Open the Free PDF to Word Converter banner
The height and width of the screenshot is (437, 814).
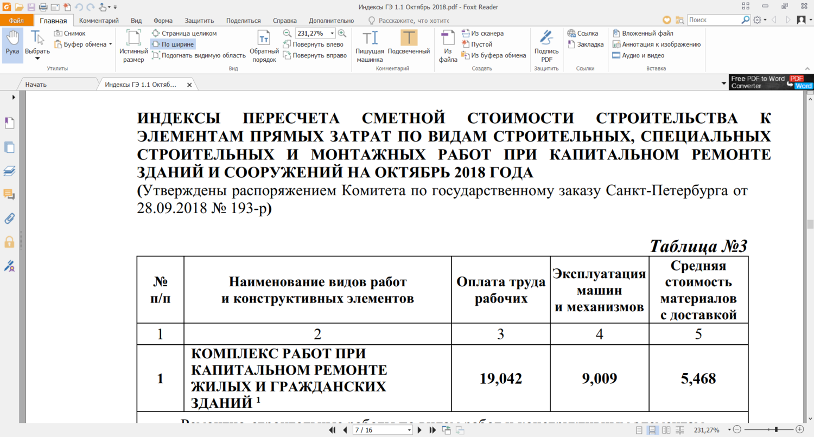click(x=771, y=82)
